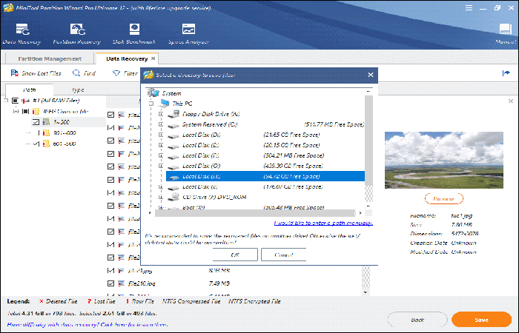Click the Back button
Viewport: 519px width, 333px height.
pyautogui.click(x=417, y=320)
